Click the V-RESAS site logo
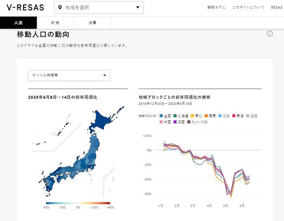Screen dimensions: 284x221 click(26, 8)
